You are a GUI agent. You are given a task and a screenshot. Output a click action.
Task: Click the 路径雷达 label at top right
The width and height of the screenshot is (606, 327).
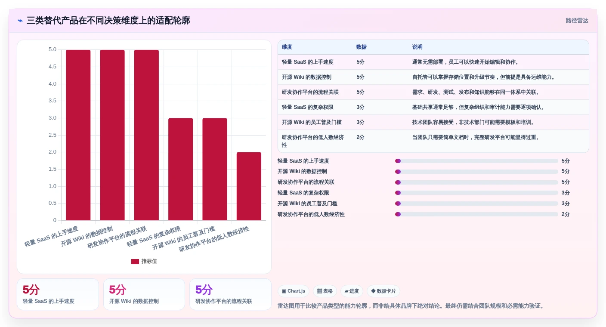point(577,21)
